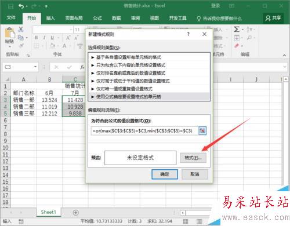Open the paste options dropdown arrow
Image resolution: width=290 pixels, height=226 pixels.
10,46
